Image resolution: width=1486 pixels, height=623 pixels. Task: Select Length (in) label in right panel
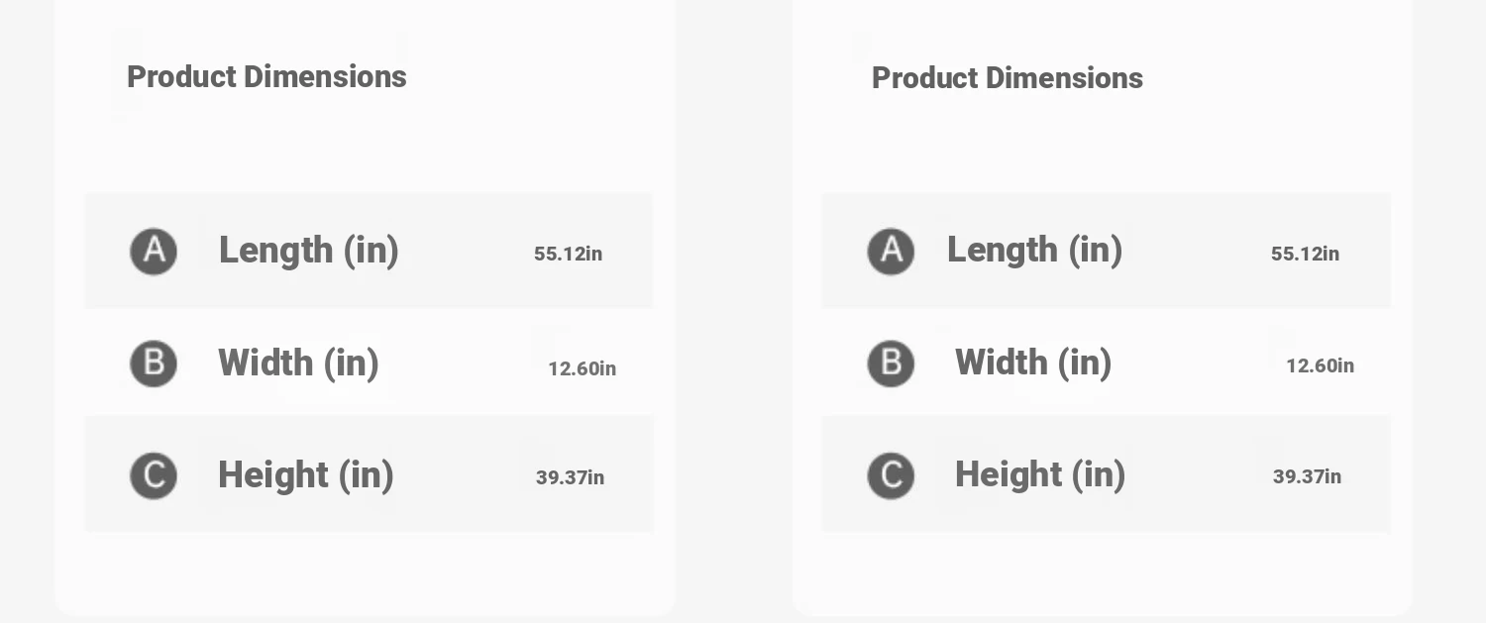[x=1035, y=250]
